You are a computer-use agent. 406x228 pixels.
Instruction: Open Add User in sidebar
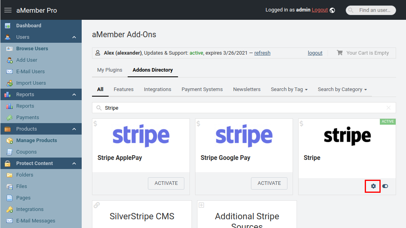27,60
